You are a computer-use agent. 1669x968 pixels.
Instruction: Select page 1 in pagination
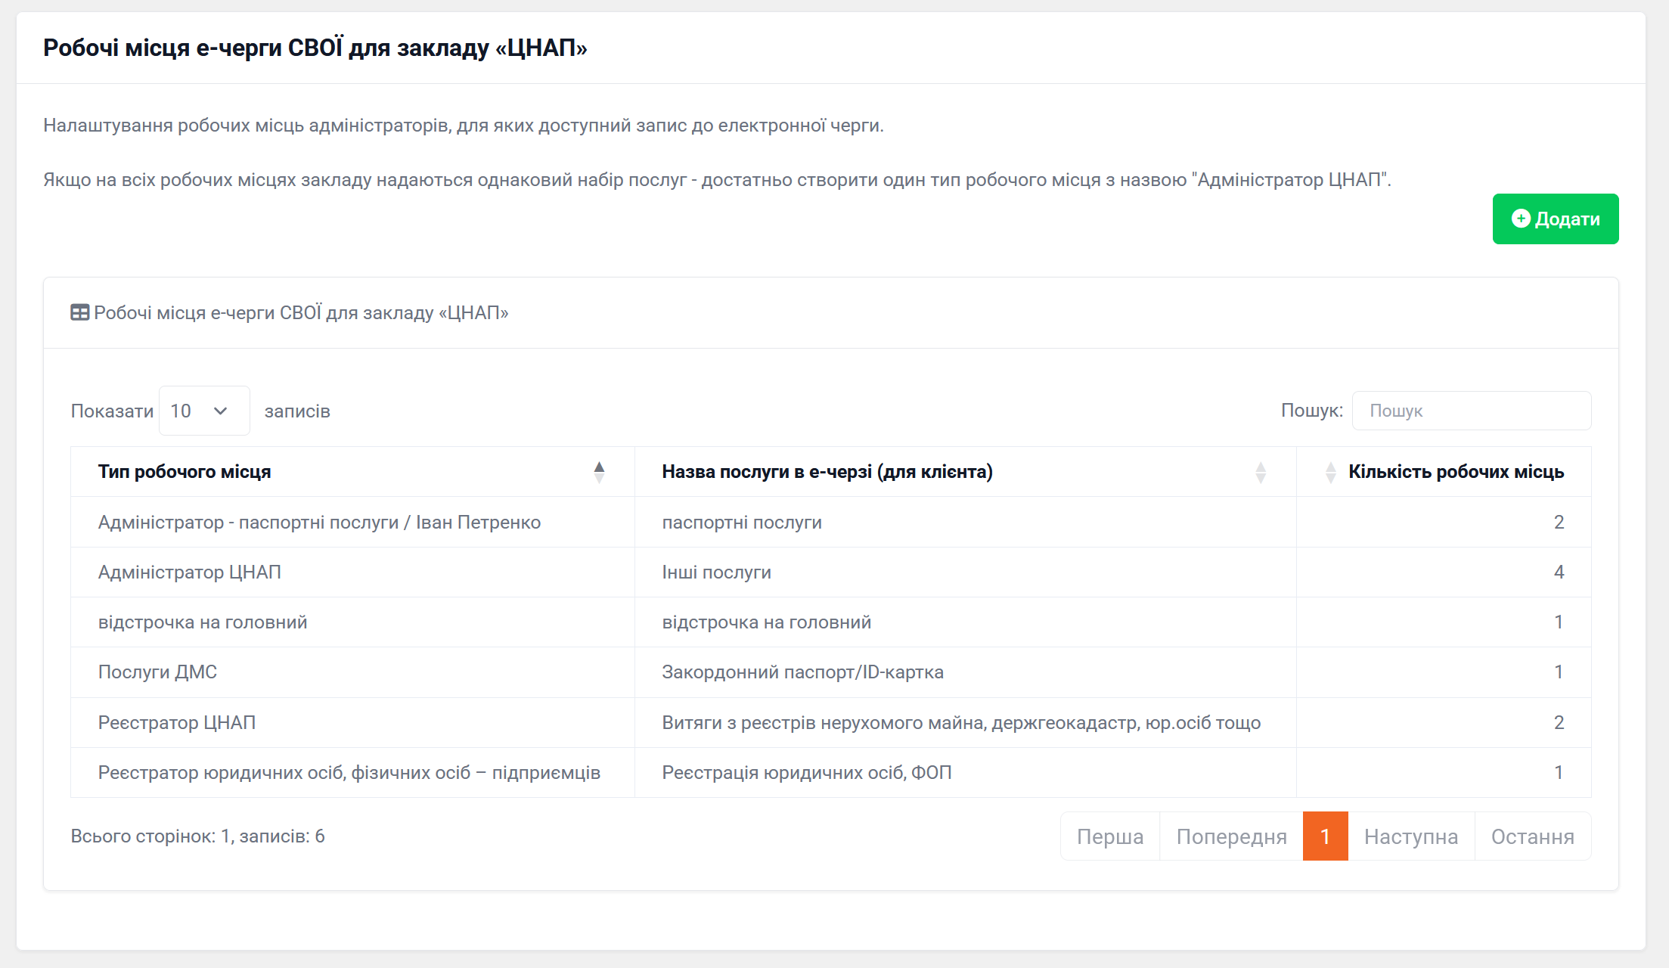pos(1325,836)
